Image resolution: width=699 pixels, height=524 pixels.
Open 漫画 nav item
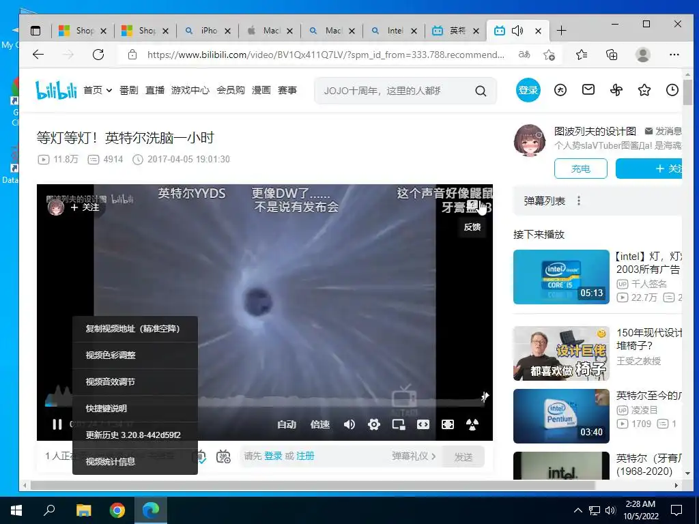pos(261,90)
